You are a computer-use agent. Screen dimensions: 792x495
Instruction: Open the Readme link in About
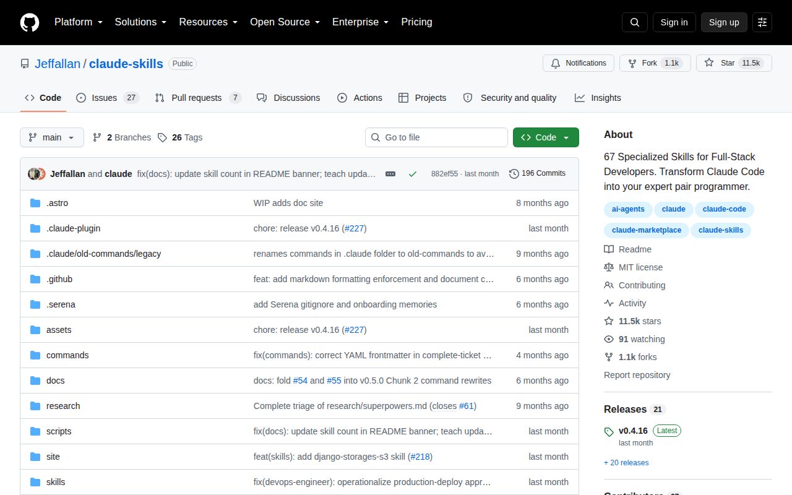628,249
